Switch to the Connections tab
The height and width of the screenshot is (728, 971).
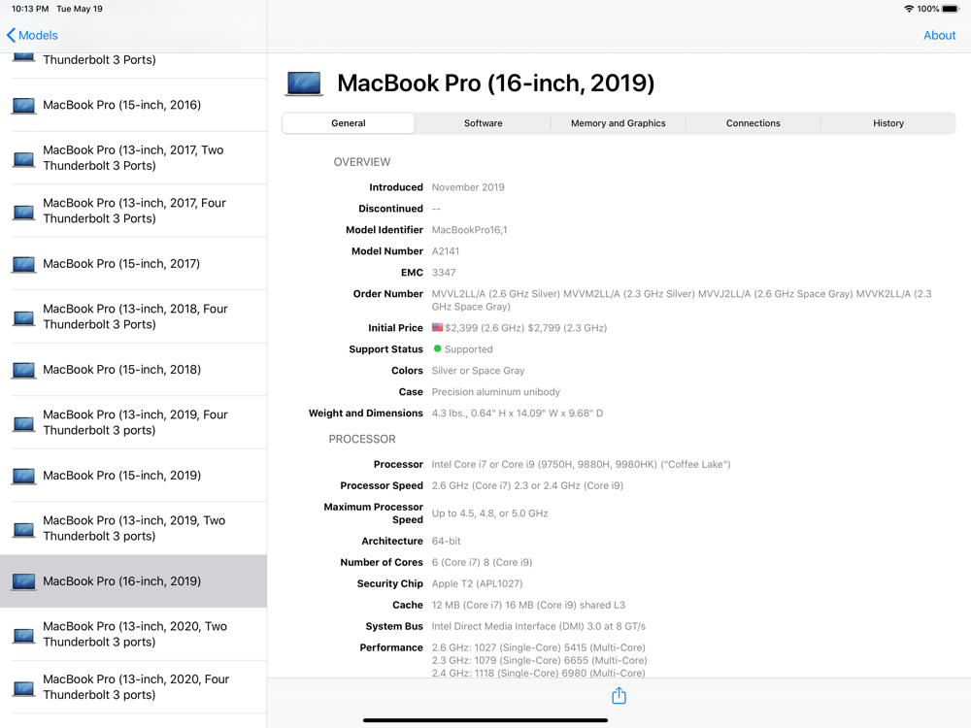click(x=753, y=123)
